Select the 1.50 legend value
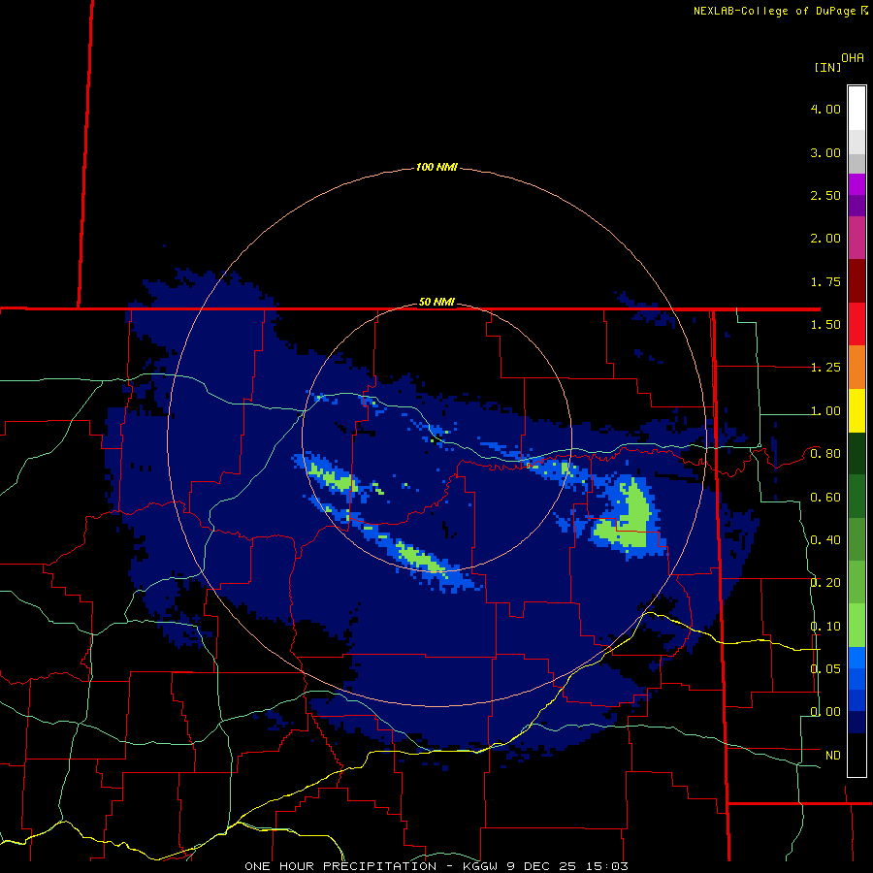The width and height of the screenshot is (873, 873). point(825,325)
